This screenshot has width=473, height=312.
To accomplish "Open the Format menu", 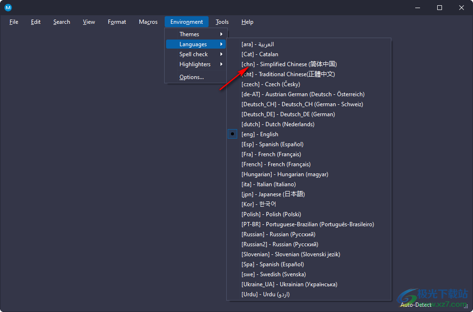I will [x=117, y=22].
